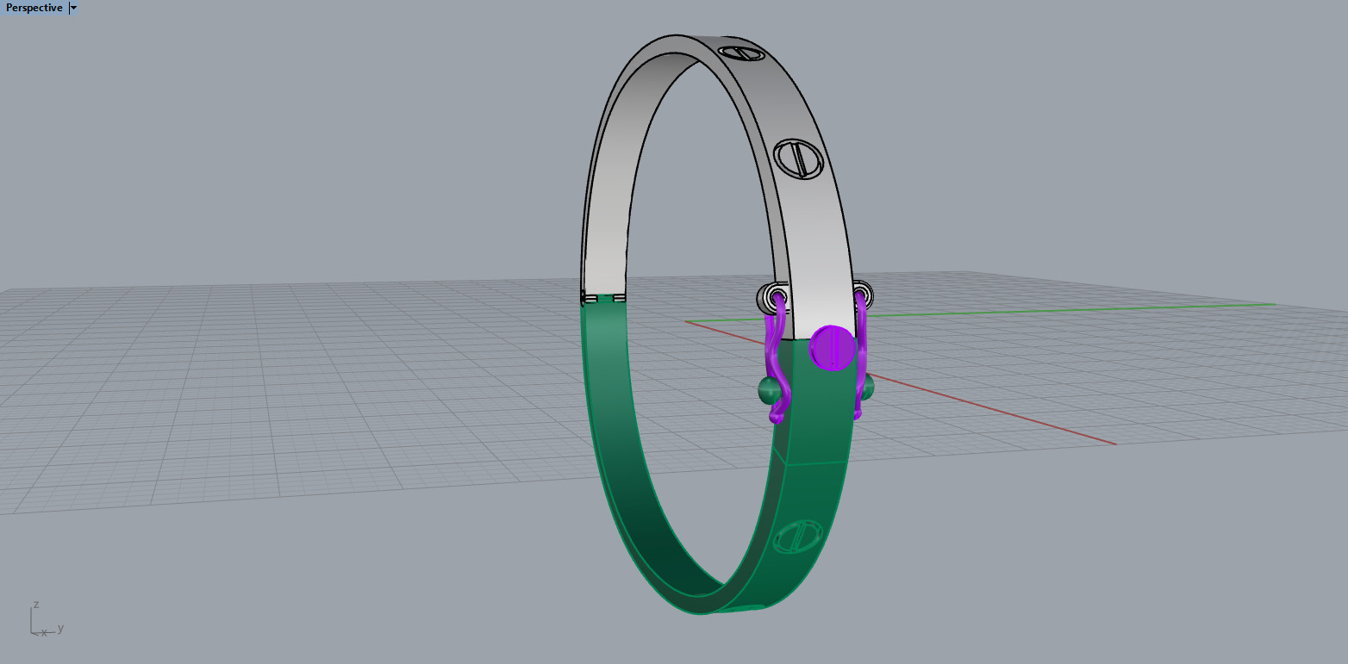The width and height of the screenshot is (1348, 664).
Task: Pick the green sphere beside the right clasp
Action: point(868,388)
